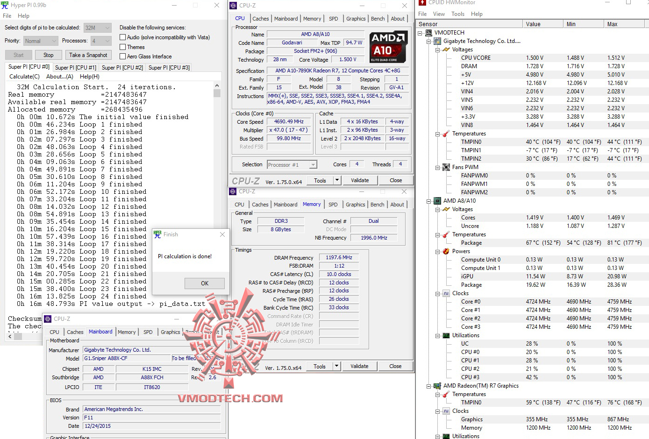Select the TMPIN2 temperature row under Gigabyte
The height and width of the screenshot is (439, 649).
click(554, 159)
